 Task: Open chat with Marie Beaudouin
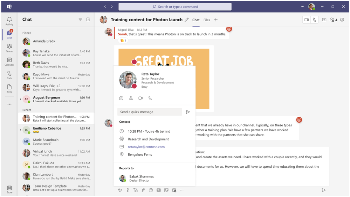[56, 141]
